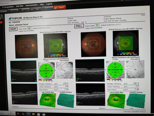Click OS Total Volume value 7.95

click(137, 89)
